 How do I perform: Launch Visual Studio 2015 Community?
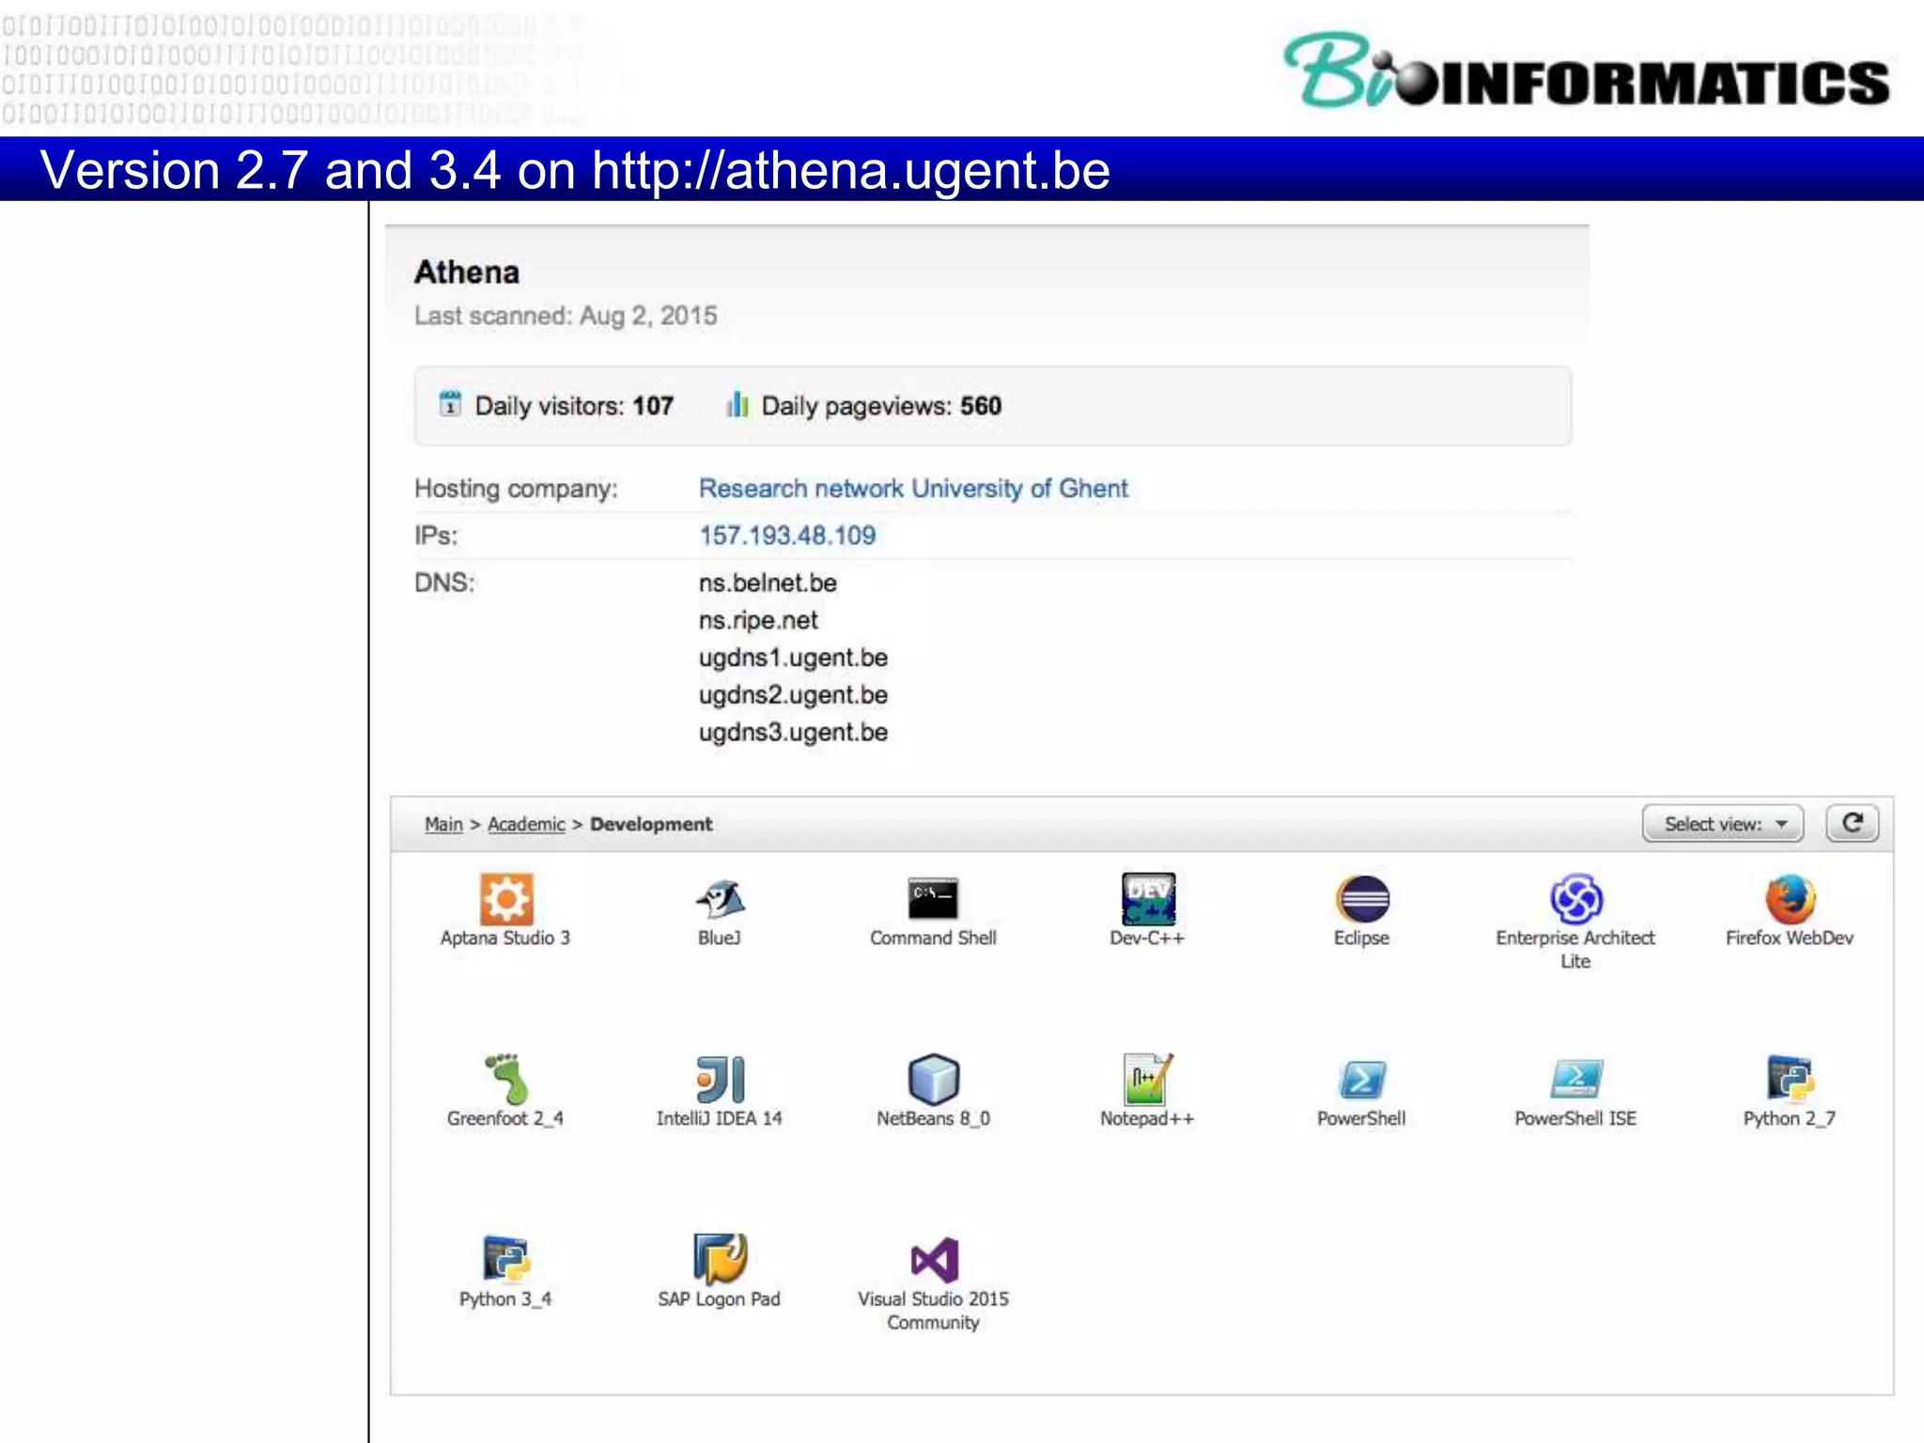click(933, 1259)
